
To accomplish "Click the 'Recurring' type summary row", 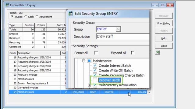I will point(37,42).
